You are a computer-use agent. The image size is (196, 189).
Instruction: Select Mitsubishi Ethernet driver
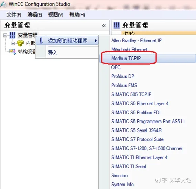click(x=129, y=49)
